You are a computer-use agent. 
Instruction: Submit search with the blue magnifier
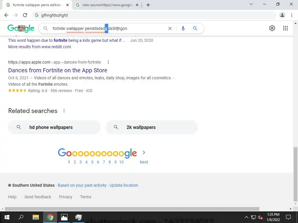195,28
